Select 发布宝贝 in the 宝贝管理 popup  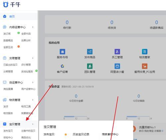point(49,134)
